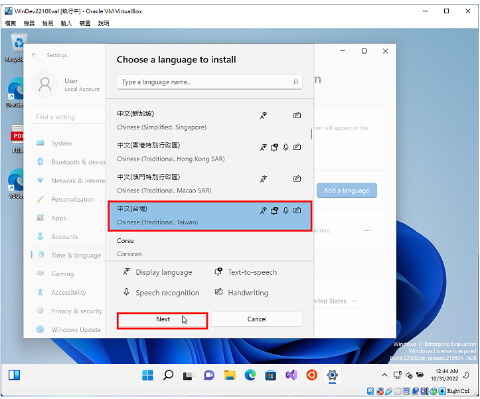Open Microsoft Store from taskbar
Image resolution: width=480 pixels, height=399 pixels.
pos(271,375)
